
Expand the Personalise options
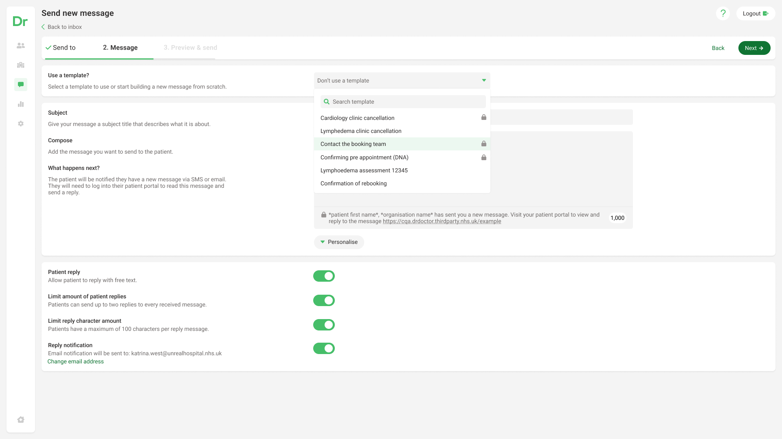[339, 242]
